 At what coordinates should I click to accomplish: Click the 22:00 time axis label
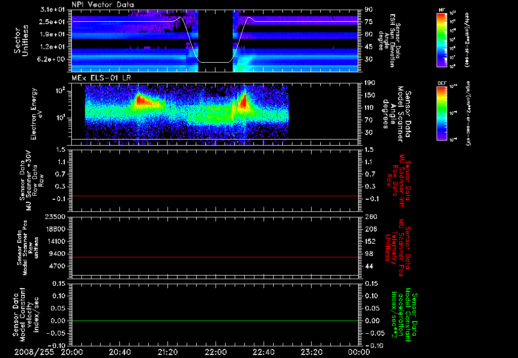coord(215,352)
